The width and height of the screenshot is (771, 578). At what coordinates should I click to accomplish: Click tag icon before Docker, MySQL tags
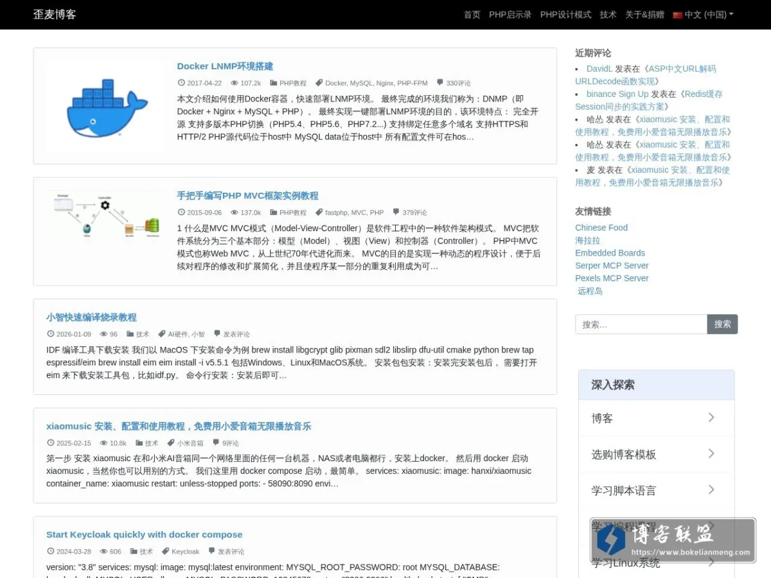[x=319, y=83]
